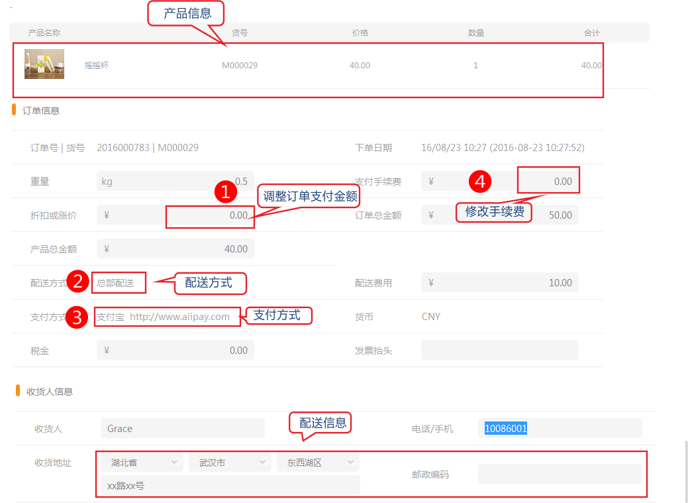Image resolution: width=688 pixels, height=503 pixels.
Task: Click the 税金 tax input field
Action: (175, 351)
